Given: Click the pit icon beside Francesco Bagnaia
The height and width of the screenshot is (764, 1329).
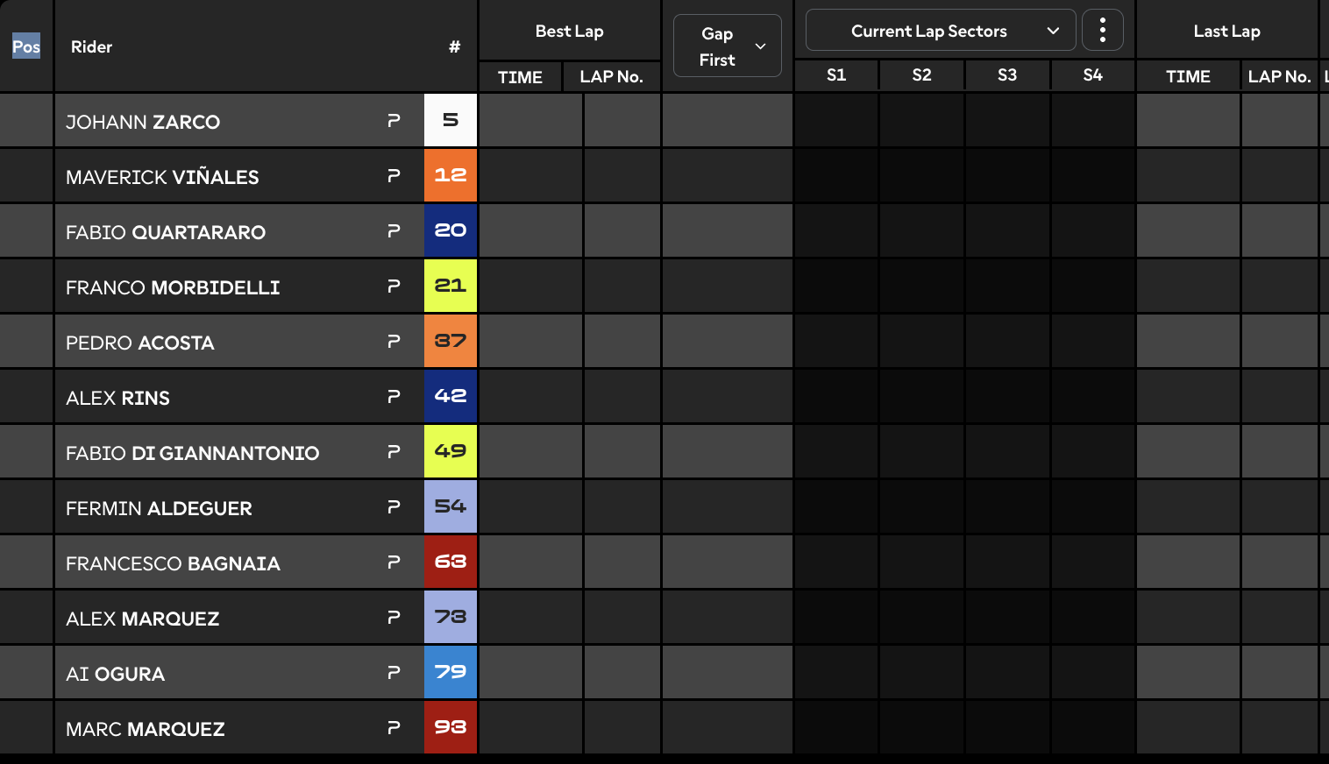Looking at the screenshot, I should click(x=394, y=562).
